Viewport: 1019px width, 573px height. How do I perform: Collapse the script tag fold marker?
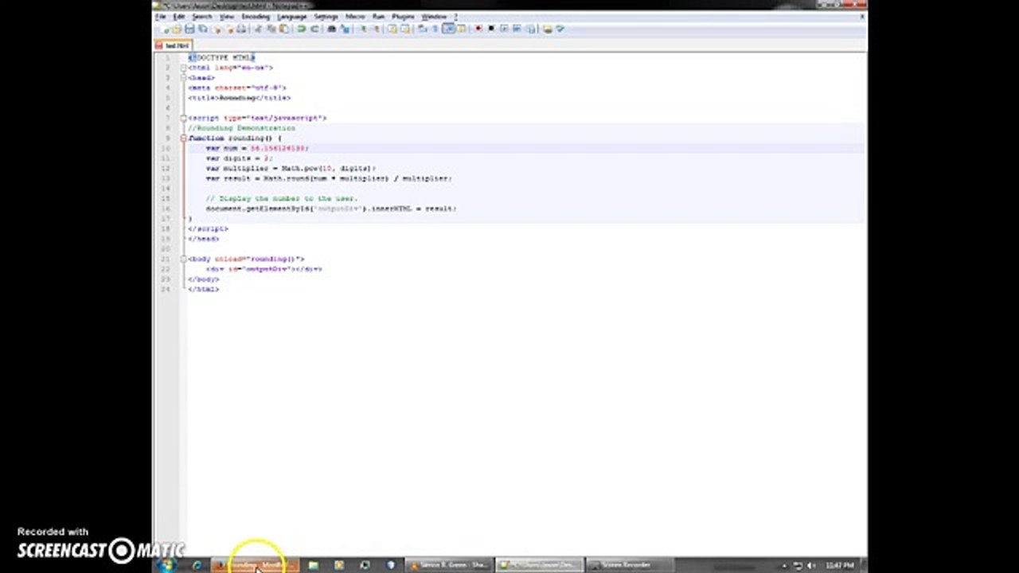pyautogui.click(x=183, y=118)
